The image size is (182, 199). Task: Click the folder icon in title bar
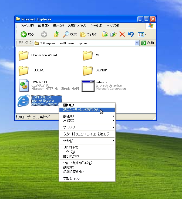(x=18, y=19)
